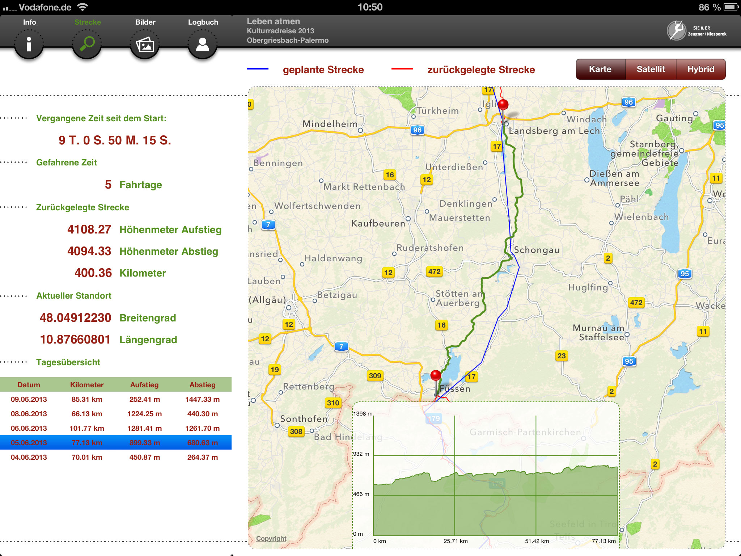Tap the yellow 310 road shield
741x556 pixels.
coord(333,403)
